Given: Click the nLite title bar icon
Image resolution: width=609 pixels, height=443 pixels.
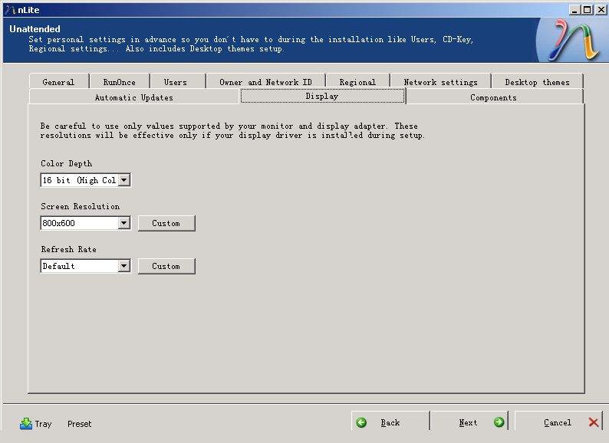Looking at the screenshot, I should click(x=9, y=9).
